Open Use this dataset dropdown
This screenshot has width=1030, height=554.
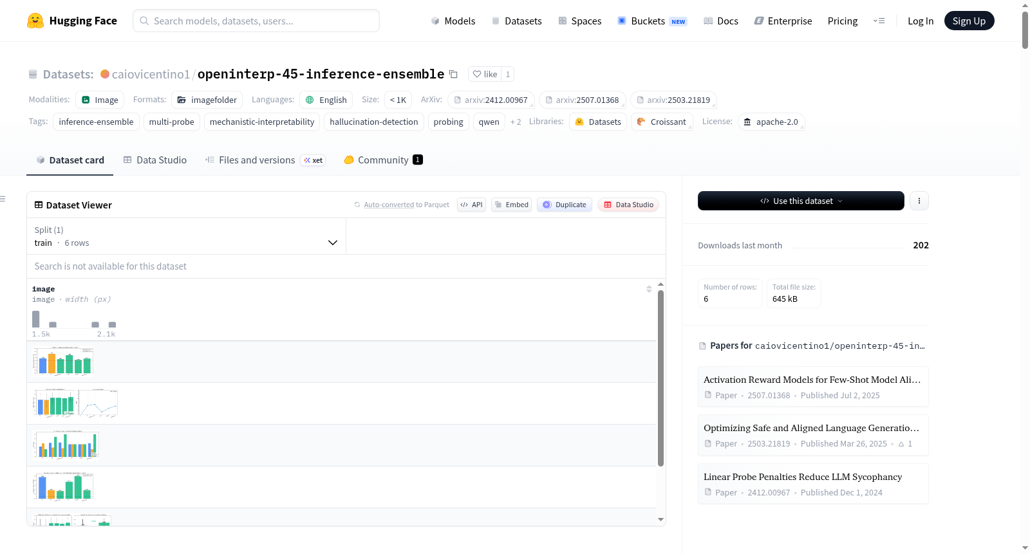[801, 201]
